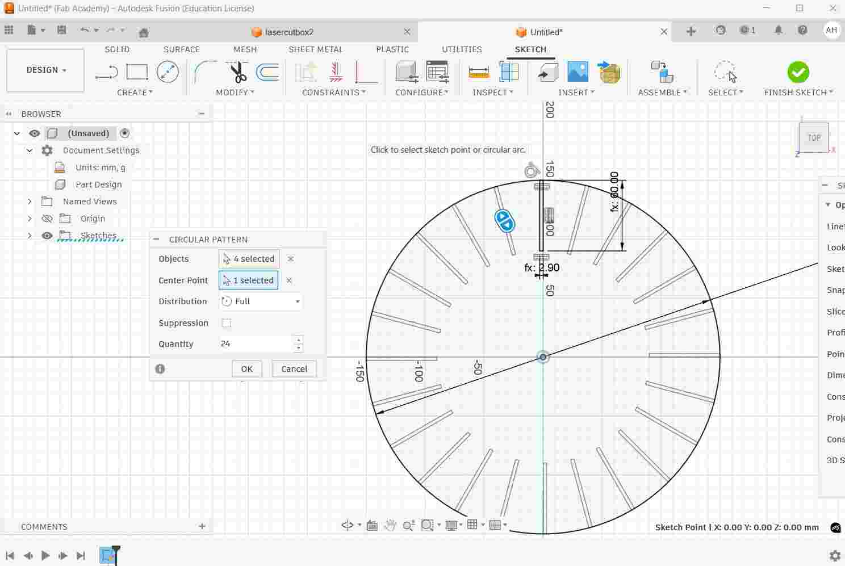Click the TOP face of the ViewCube
The width and height of the screenshot is (845, 566).
click(x=814, y=137)
